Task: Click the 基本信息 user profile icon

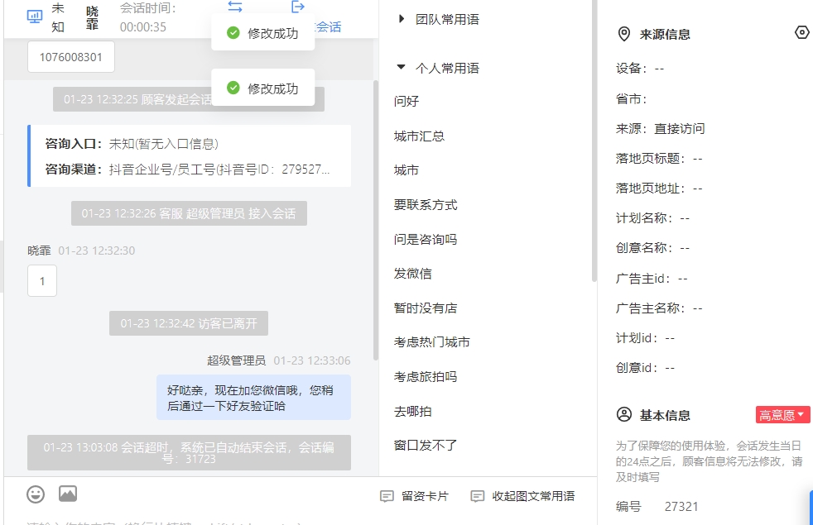Action: pyautogui.click(x=624, y=415)
